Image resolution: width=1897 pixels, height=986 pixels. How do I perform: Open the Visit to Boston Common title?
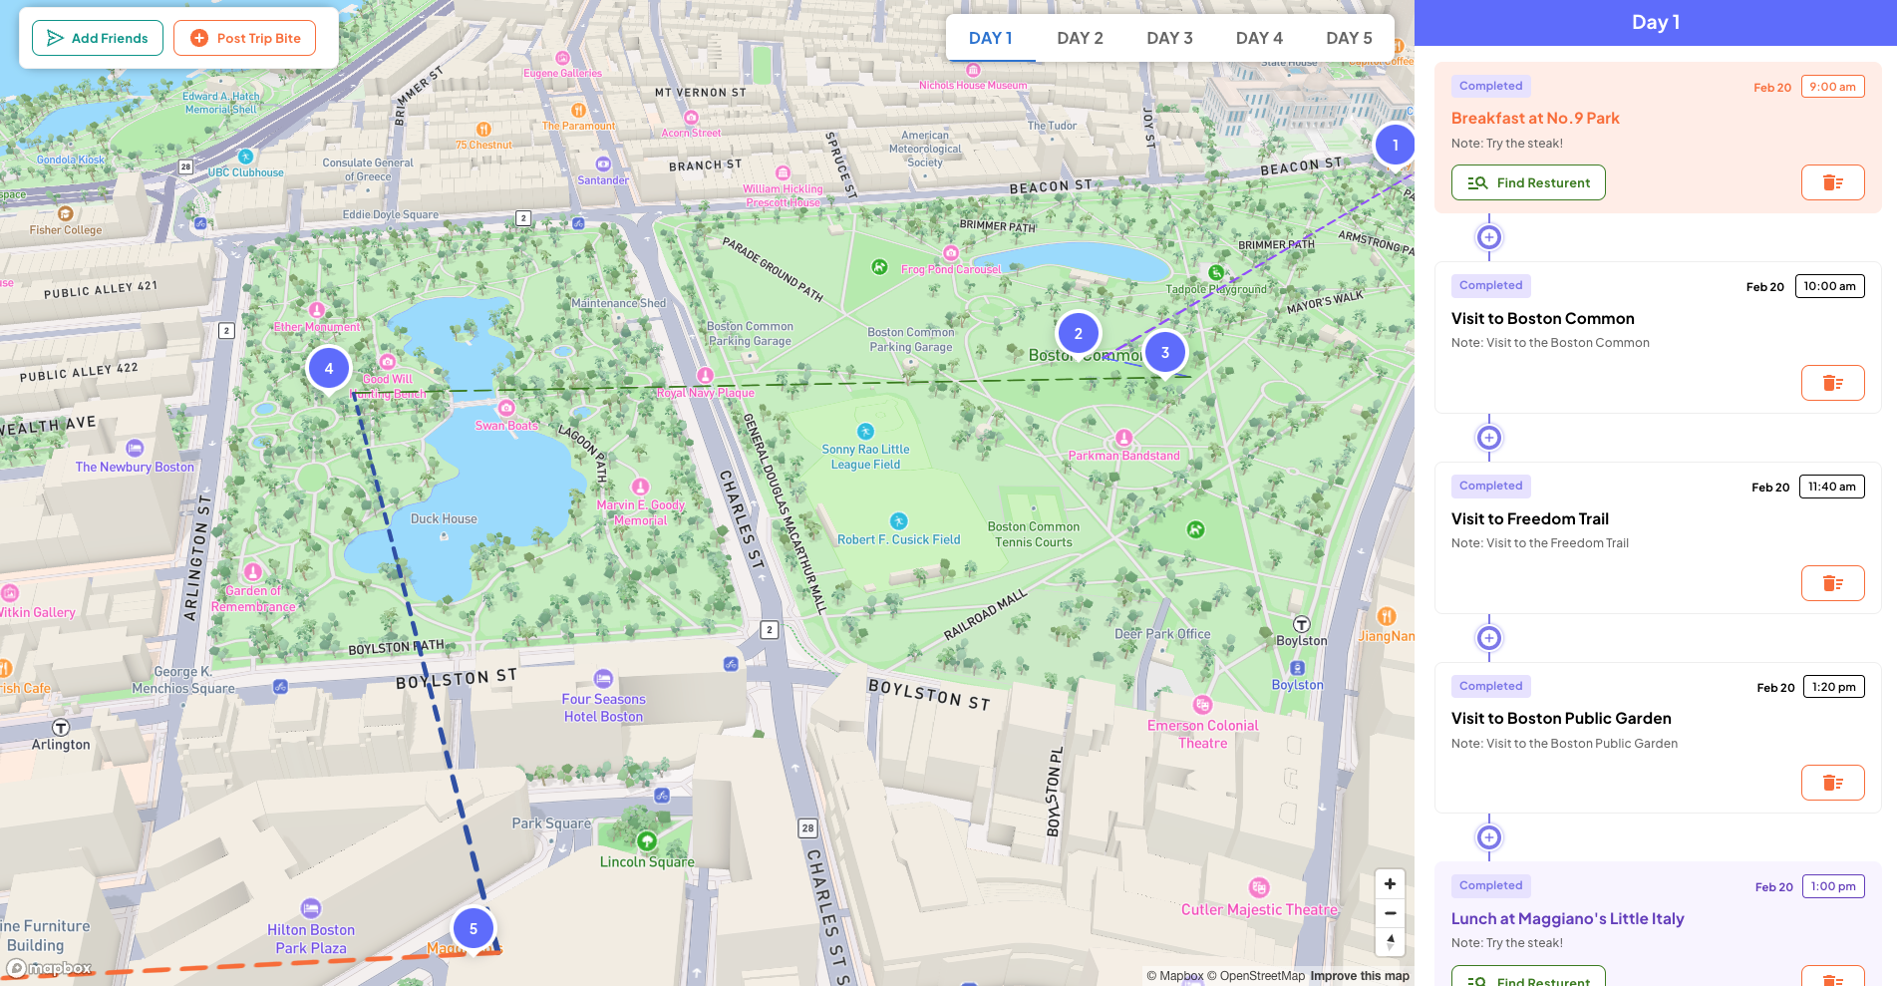coord(1543,319)
